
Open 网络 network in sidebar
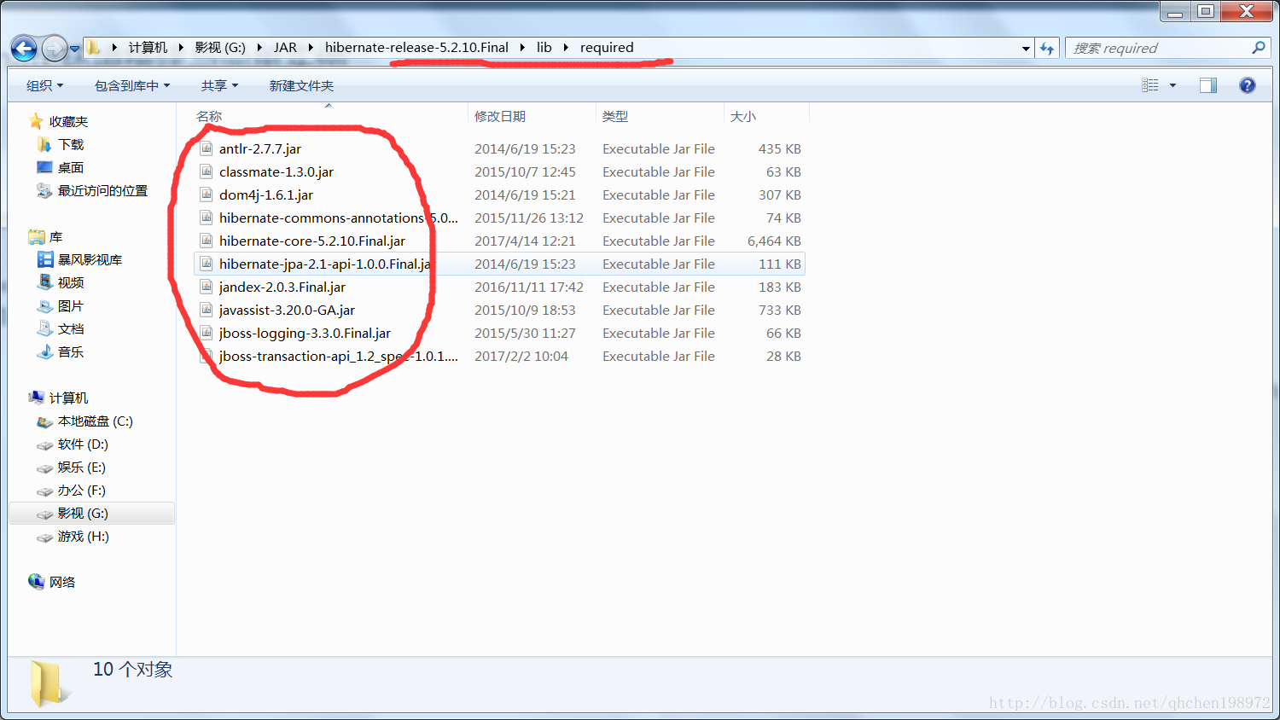(62, 582)
